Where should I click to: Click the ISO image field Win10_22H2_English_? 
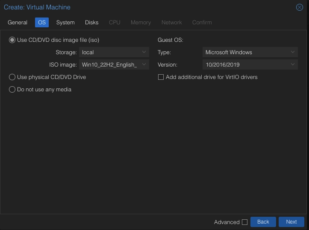(114, 64)
